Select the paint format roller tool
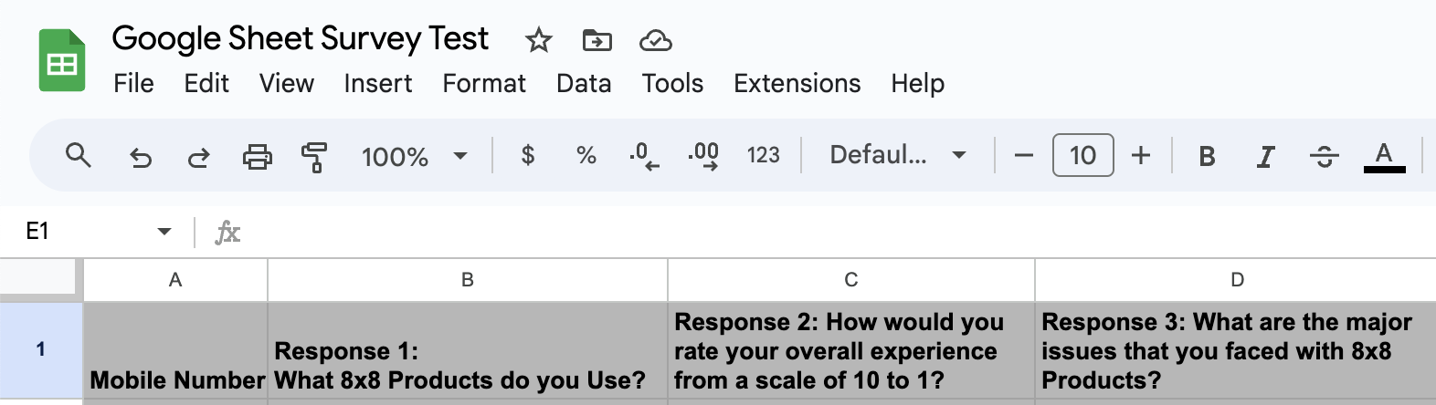 (x=314, y=157)
